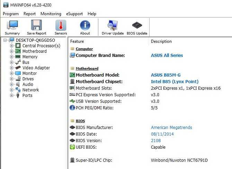The image size is (232, 169).
Task: Click the PCI Express Version icon
Action: coord(72,95)
